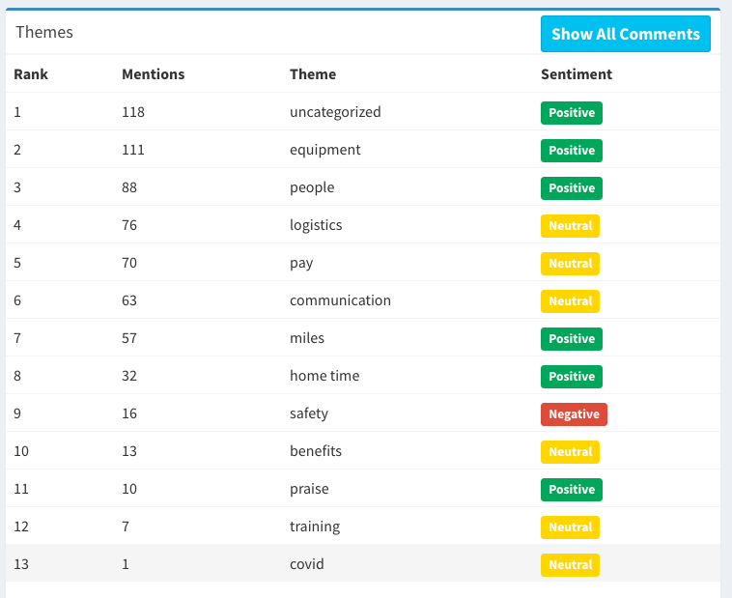
Task: Open the benefits theme row
Action: [x=363, y=451]
